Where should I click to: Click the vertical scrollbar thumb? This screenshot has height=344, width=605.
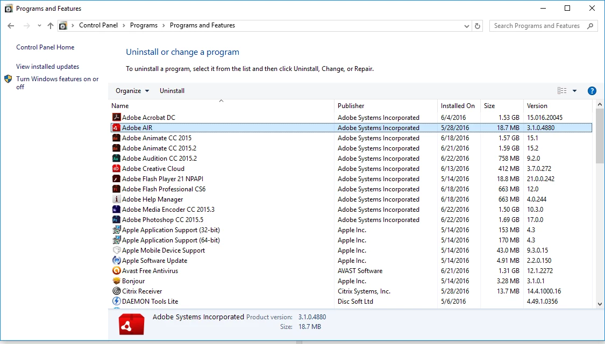point(600,136)
